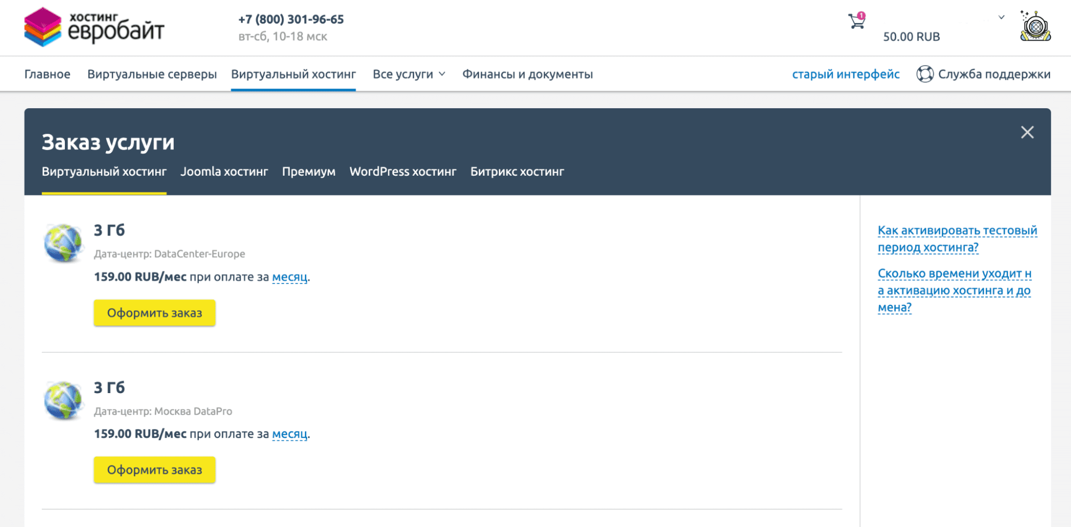1071x527 pixels.
Task: Click globe icon for Москва DataPro plan
Action: pos(64,400)
